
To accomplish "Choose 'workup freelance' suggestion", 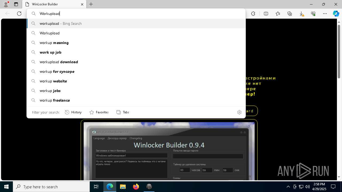I will tap(136, 100).
